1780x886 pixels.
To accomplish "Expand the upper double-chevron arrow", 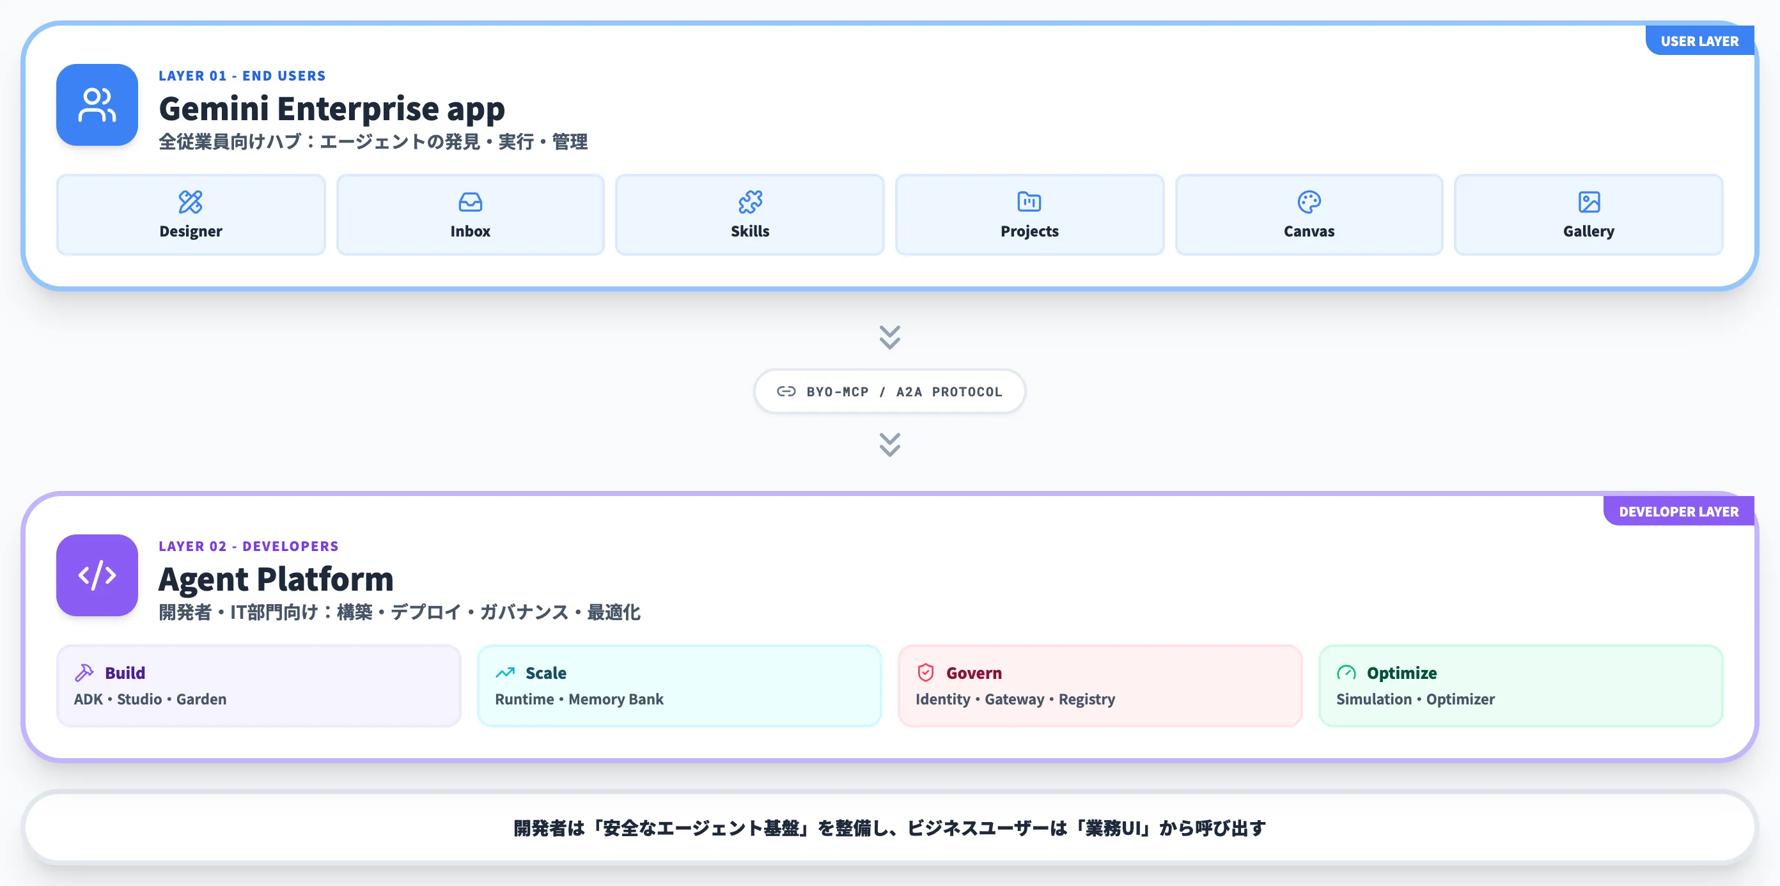I will [889, 338].
